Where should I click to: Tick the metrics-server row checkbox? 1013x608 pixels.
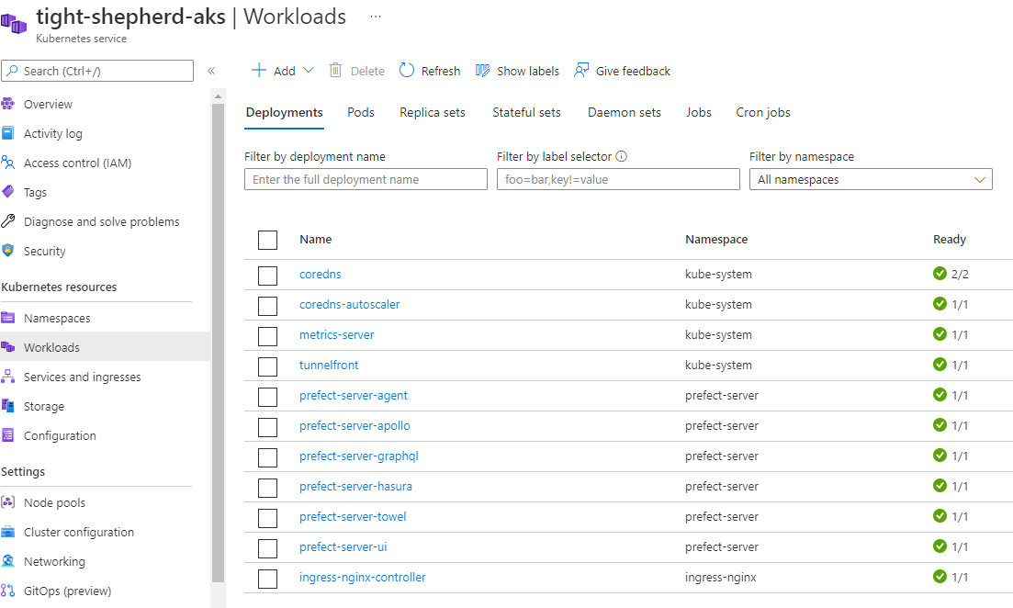(267, 336)
